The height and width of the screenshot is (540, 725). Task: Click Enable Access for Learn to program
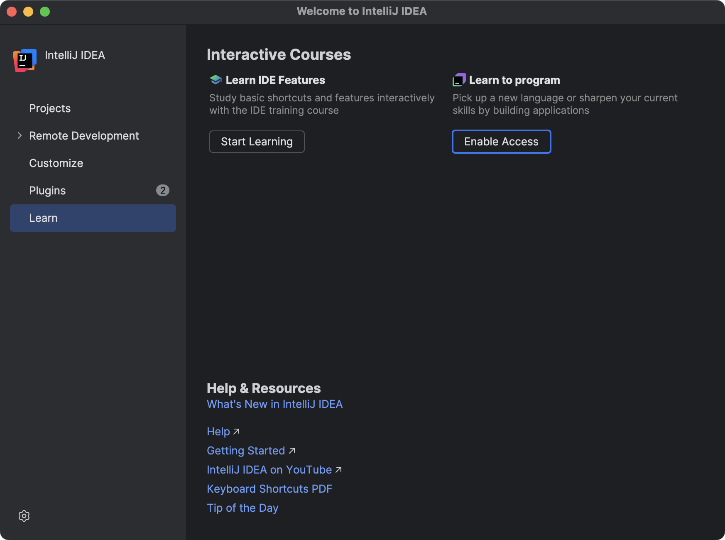pyautogui.click(x=501, y=142)
